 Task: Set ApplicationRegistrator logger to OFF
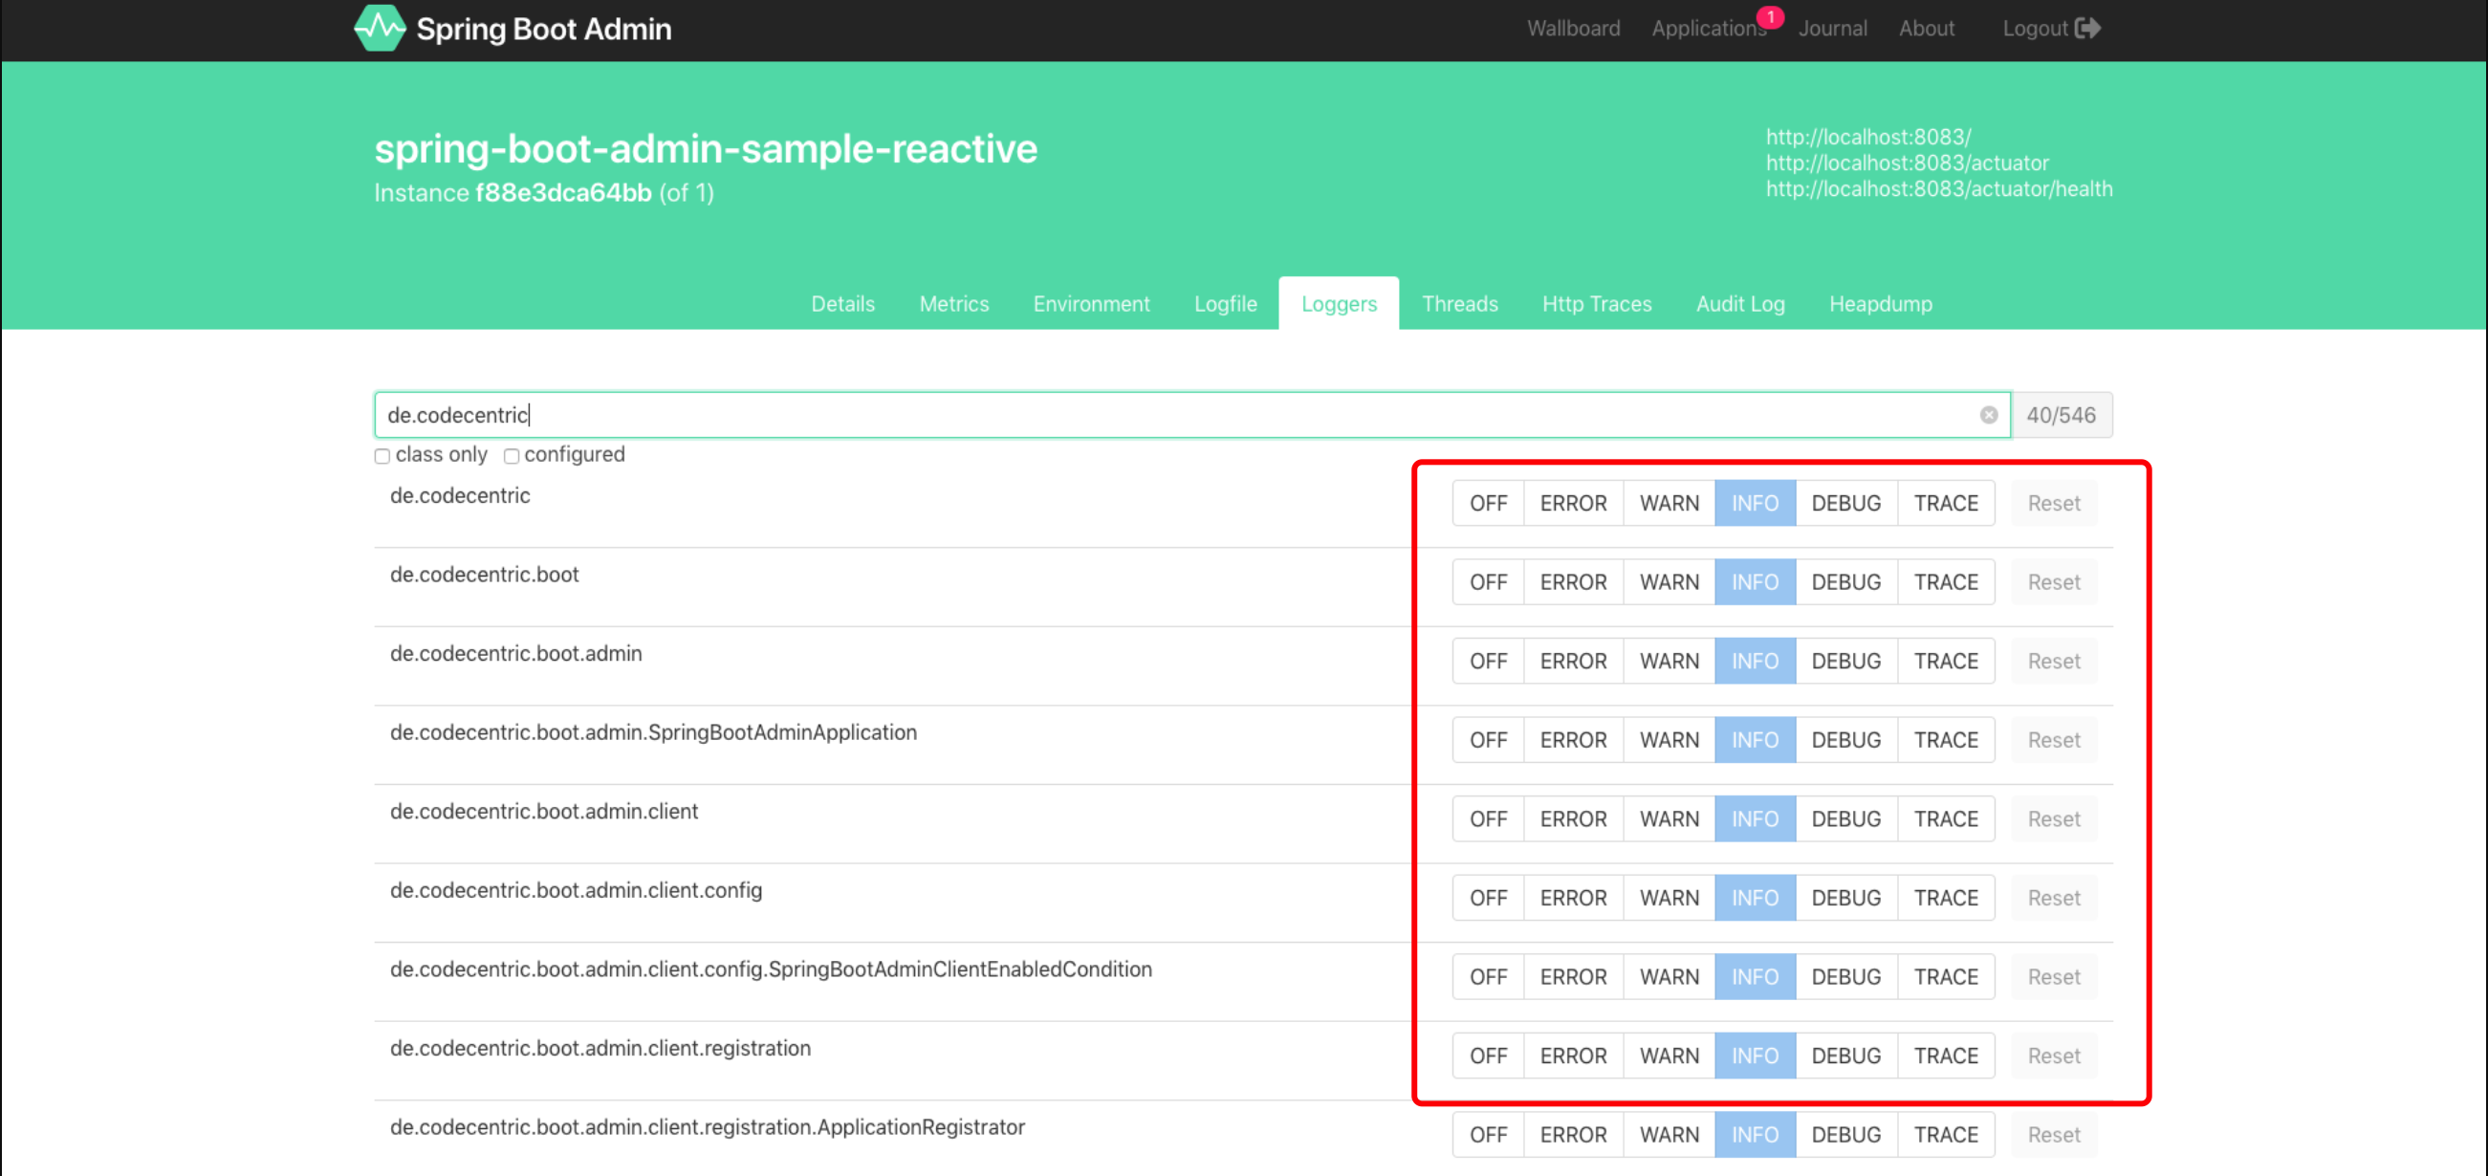[x=1488, y=1136]
